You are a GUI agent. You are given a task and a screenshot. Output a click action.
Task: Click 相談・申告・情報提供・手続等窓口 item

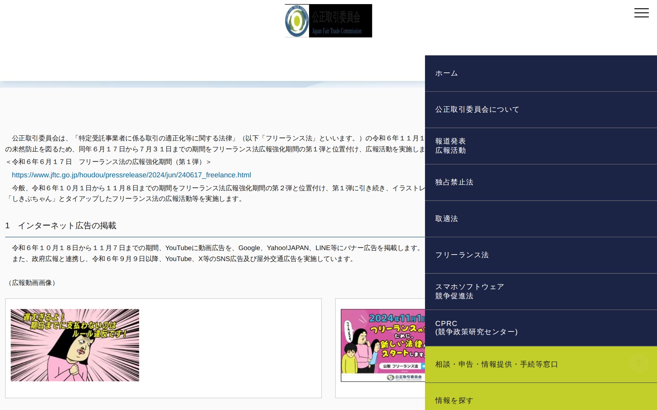point(496,364)
